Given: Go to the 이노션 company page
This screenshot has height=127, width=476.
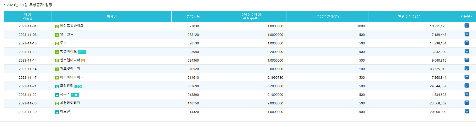Looking at the screenshot, I should 65,111.
